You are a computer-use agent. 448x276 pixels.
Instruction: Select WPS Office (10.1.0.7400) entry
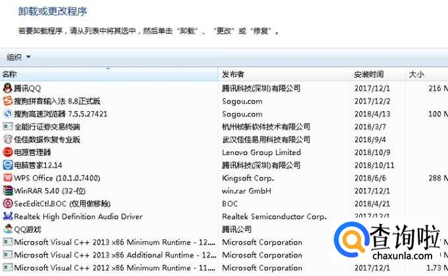[57, 178]
